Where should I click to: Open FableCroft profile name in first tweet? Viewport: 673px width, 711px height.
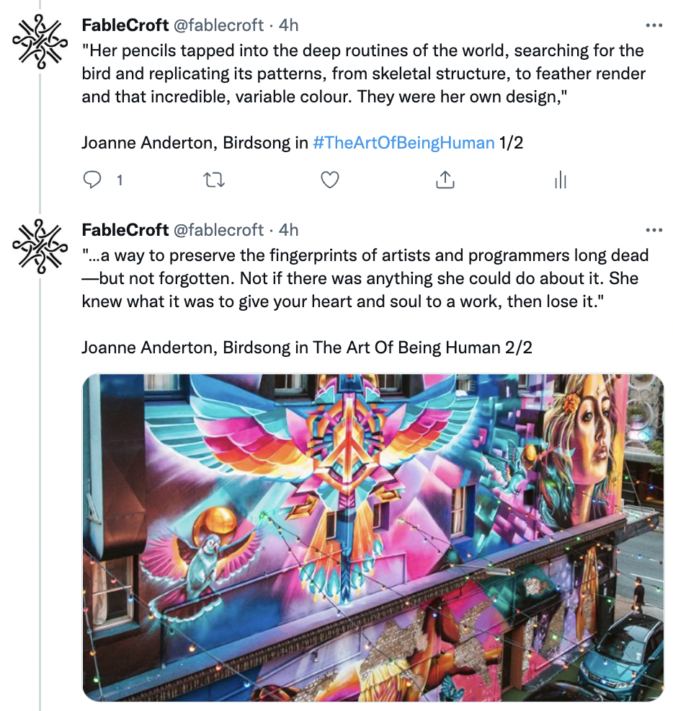(x=125, y=25)
